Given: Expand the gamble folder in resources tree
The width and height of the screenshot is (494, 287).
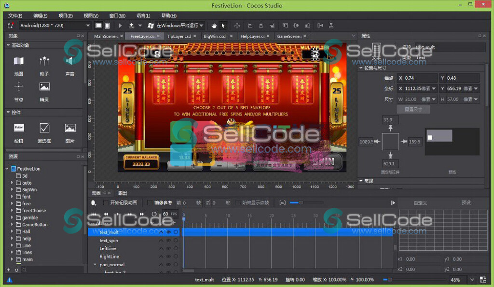Looking at the screenshot, I should [13, 218].
